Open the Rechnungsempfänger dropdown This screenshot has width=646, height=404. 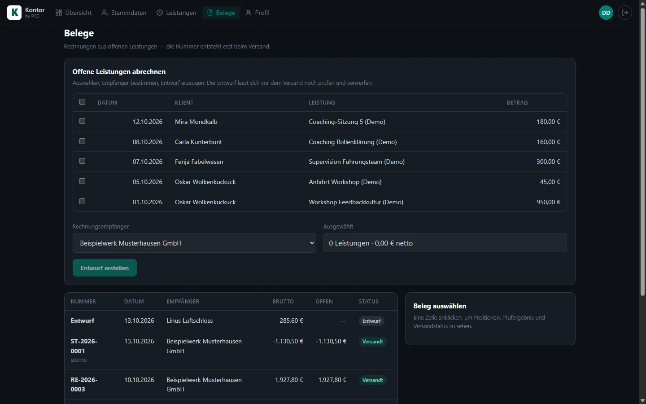point(194,243)
